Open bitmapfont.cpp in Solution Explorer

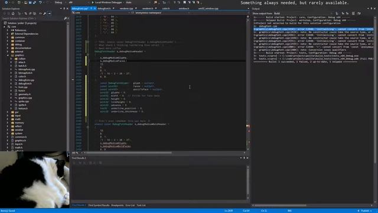tap(27, 69)
